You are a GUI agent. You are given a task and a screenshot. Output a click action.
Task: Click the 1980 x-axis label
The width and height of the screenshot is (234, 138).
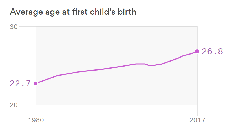click(x=36, y=120)
